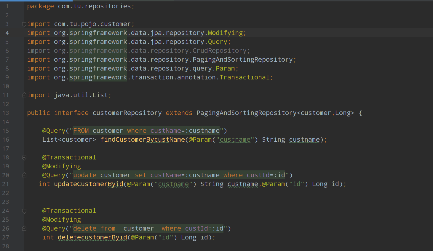Click the '@Transactional' annotation on line 24
The height and width of the screenshot is (251, 433).
coord(69,211)
